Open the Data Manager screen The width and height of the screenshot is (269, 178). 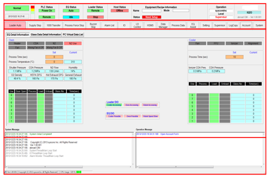pos(163,25)
